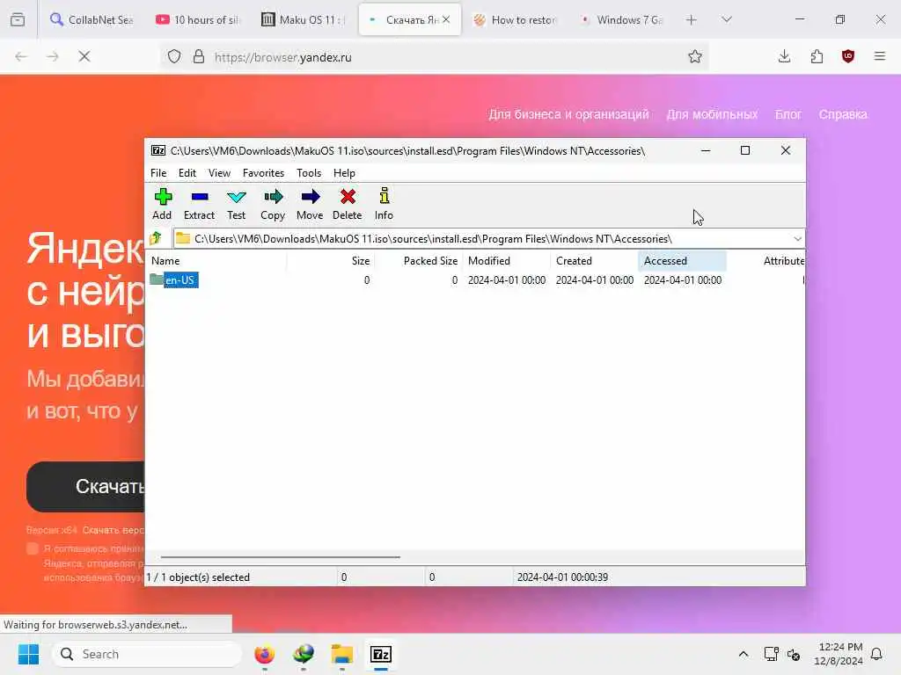Tick the Yandex agreement checkbox
901x675 pixels.
click(x=33, y=548)
